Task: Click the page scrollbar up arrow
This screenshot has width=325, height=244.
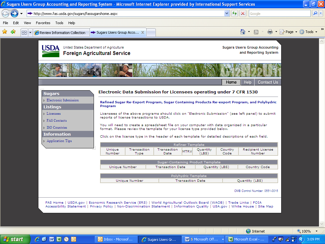Action: 322,41
